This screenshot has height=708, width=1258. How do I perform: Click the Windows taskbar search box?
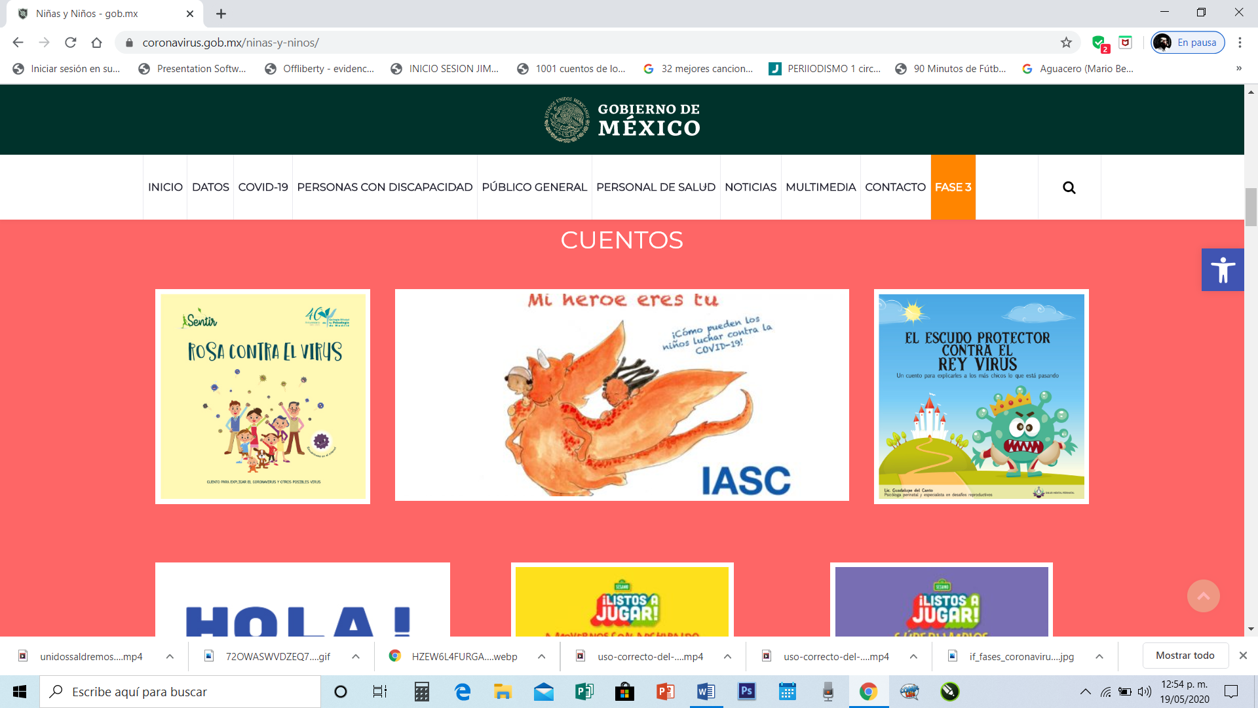pyautogui.click(x=180, y=692)
